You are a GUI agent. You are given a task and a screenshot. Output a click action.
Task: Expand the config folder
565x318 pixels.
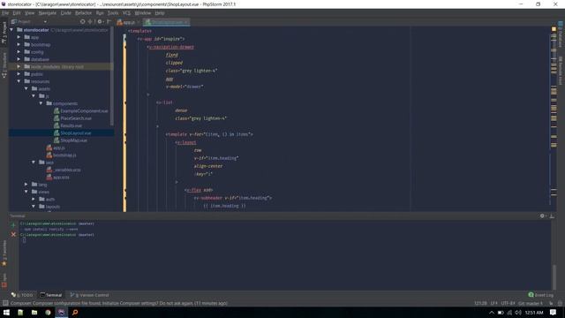pyautogui.click(x=19, y=52)
